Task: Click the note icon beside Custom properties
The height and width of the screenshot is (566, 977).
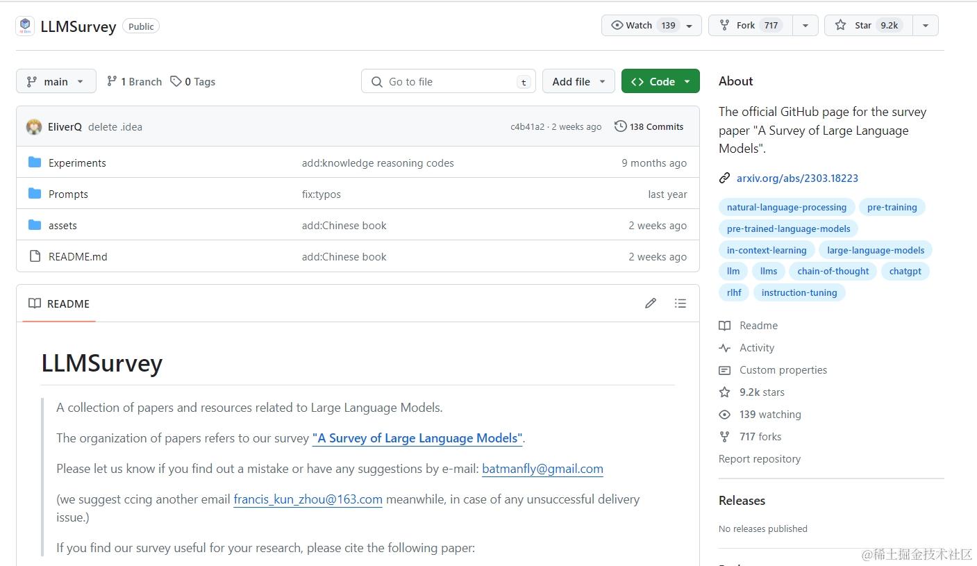Action: click(x=725, y=370)
